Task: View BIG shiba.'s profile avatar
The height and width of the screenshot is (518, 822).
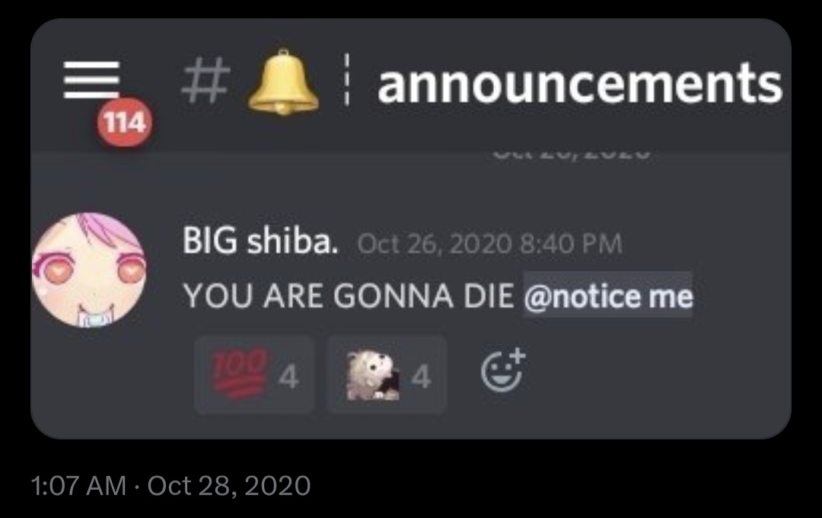Action: 89,270
